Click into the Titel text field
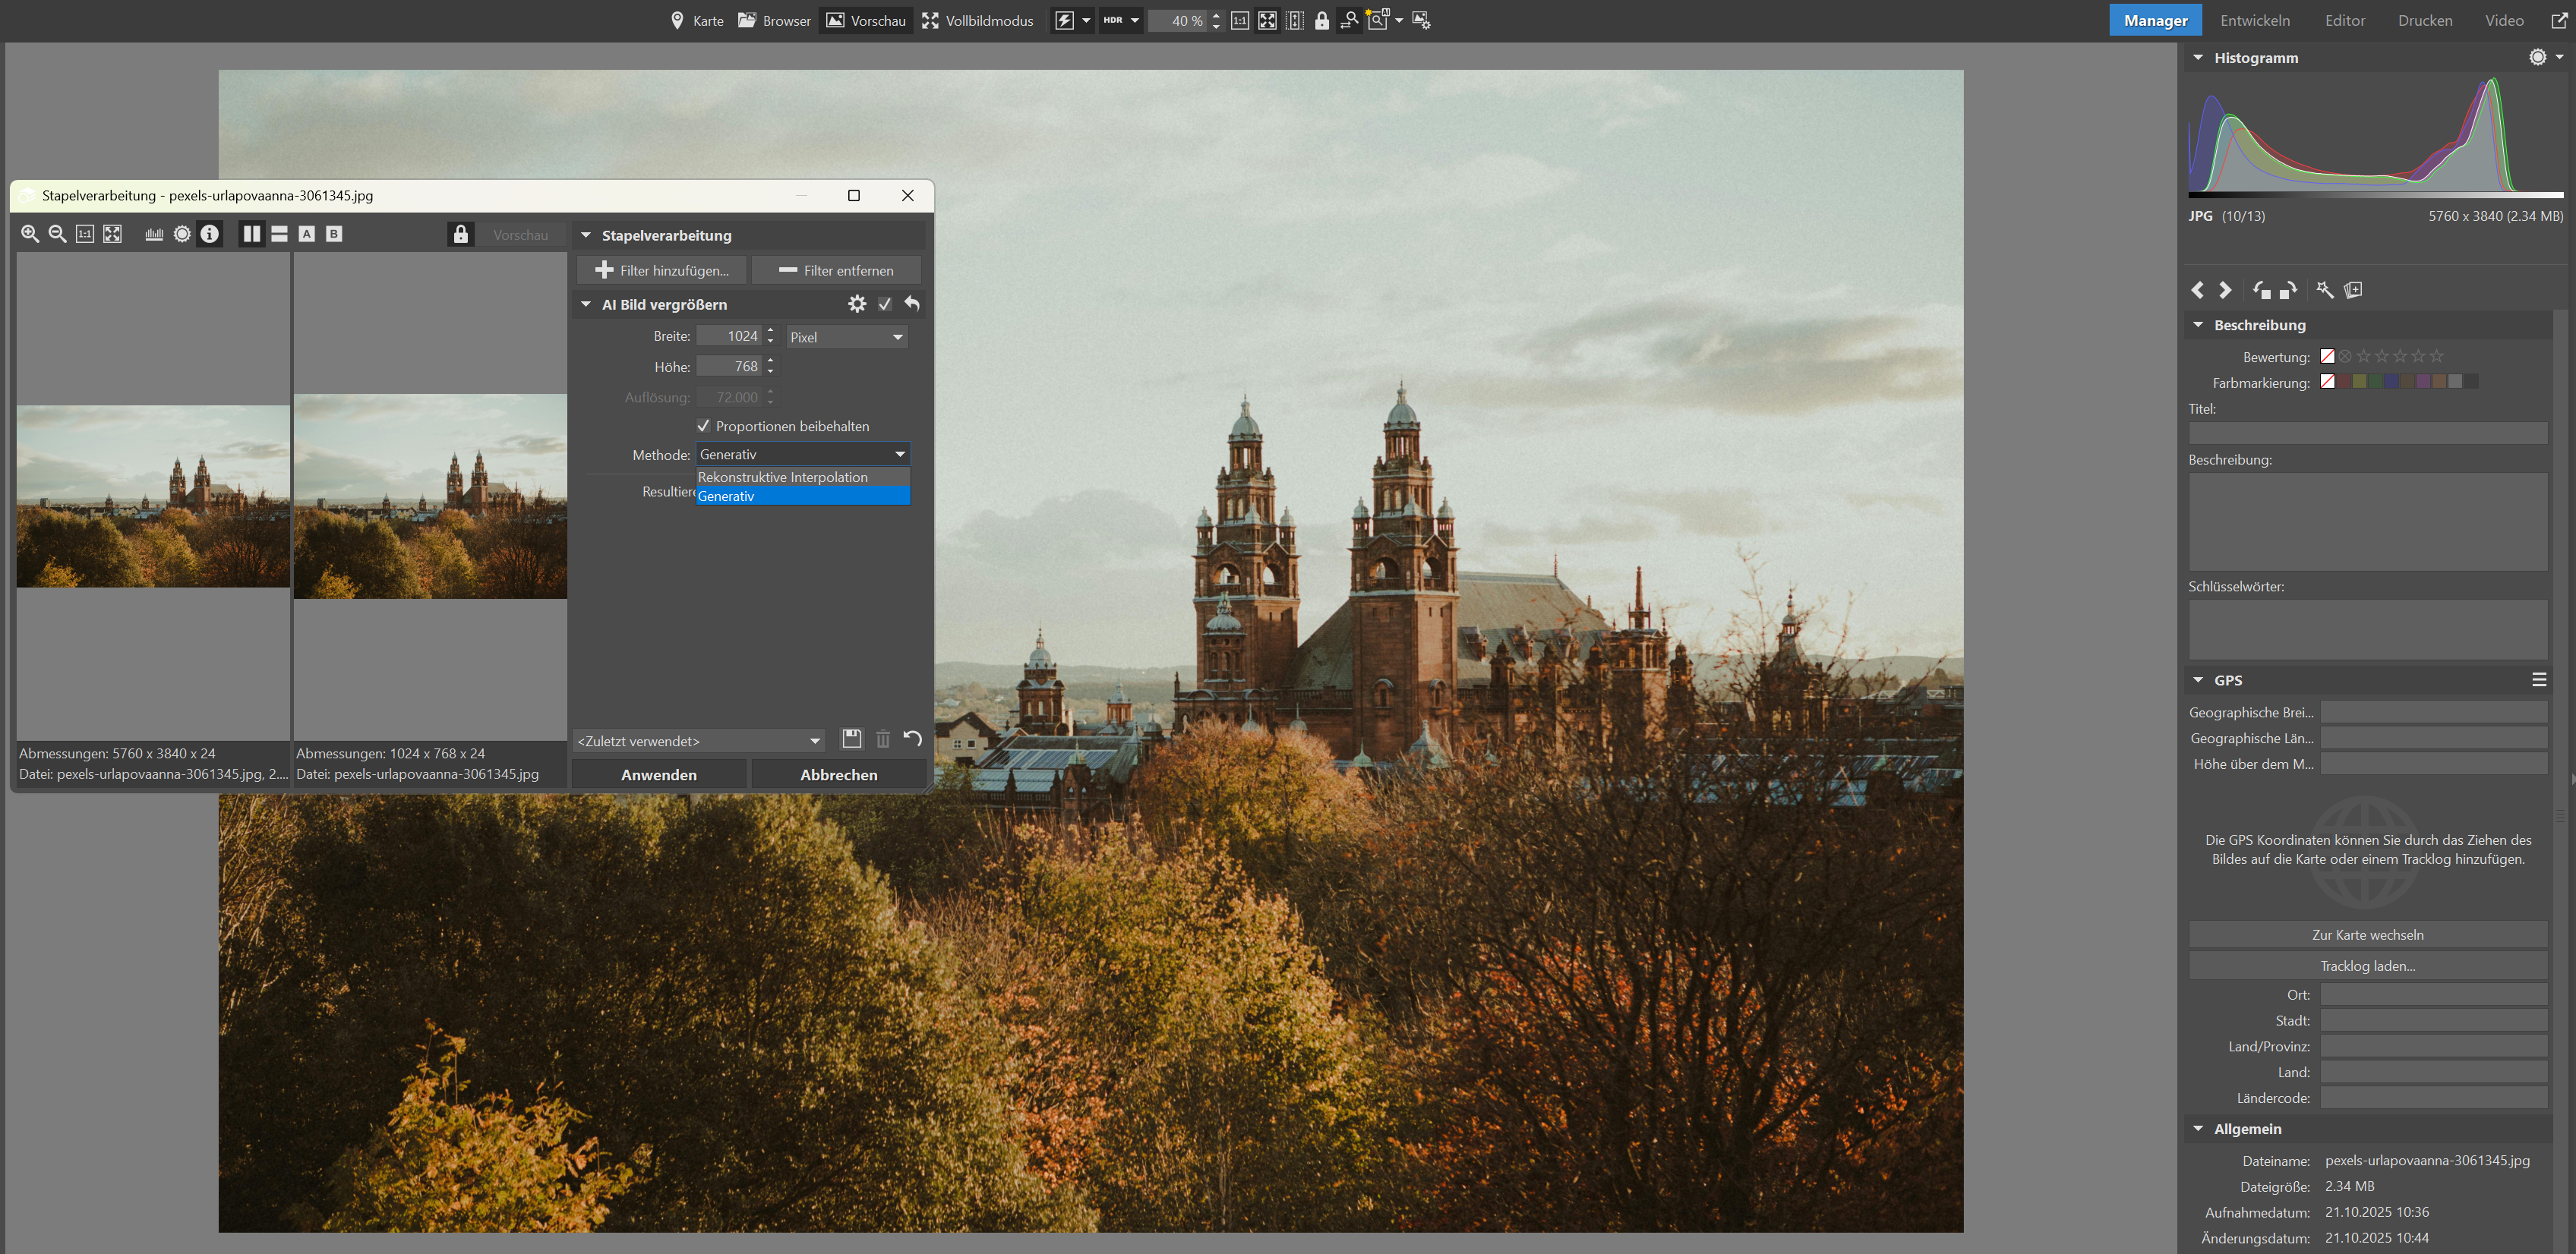This screenshot has height=1254, width=2576. pos(2367,433)
